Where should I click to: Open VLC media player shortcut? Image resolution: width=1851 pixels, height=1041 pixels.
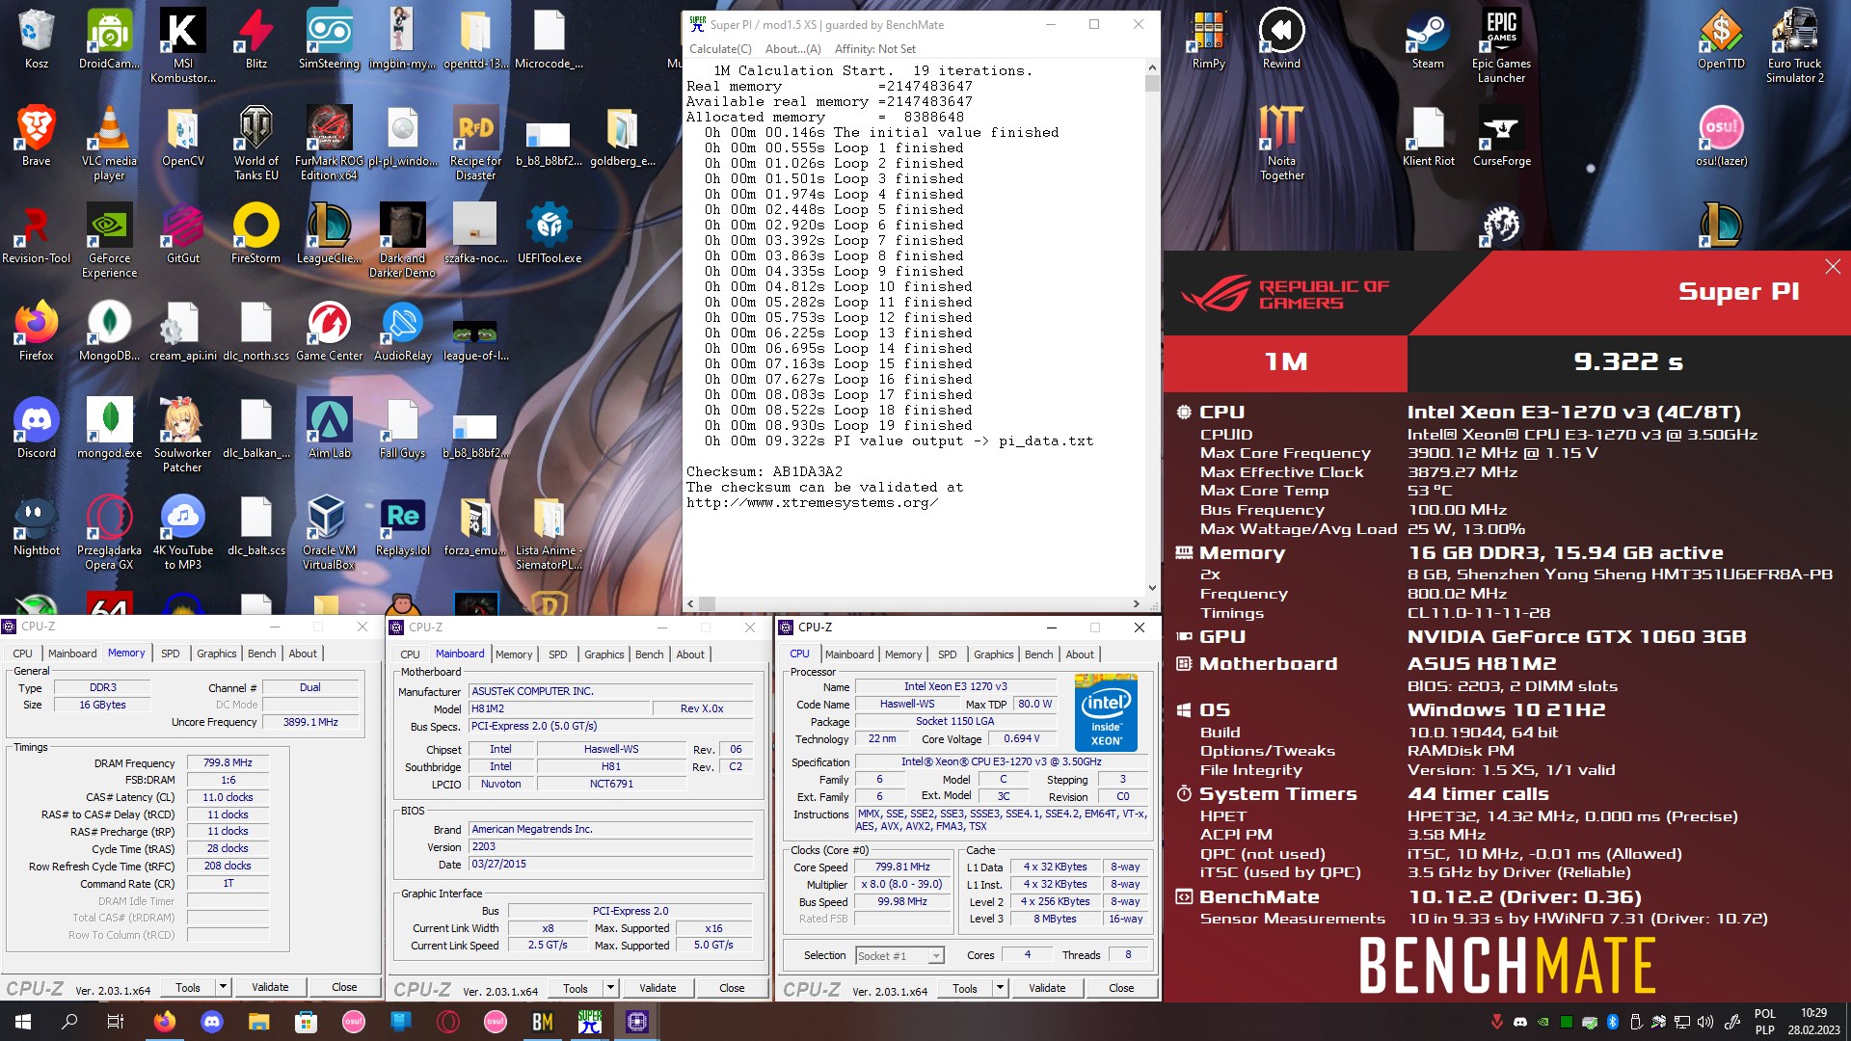coord(109,143)
